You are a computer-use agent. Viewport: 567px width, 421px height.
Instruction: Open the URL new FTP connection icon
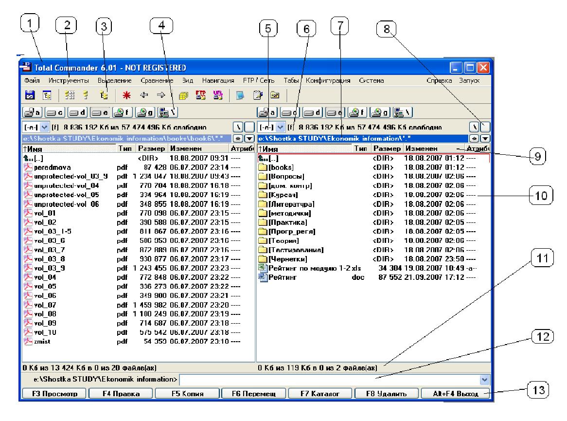coord(218,95)
